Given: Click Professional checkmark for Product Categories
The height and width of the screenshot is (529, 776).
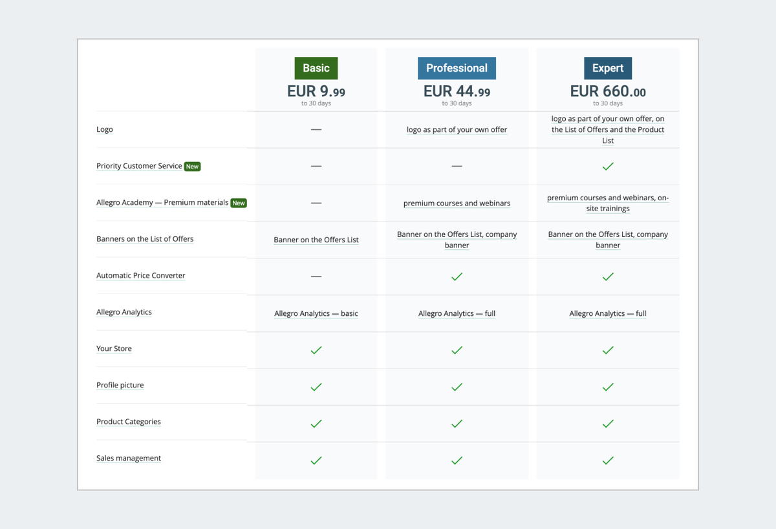Looking at the screenshot, I should click(457, 424).
